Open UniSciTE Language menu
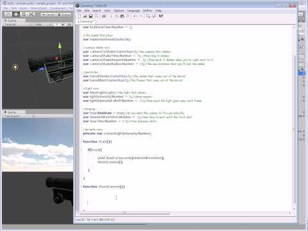 pos(133,10)
